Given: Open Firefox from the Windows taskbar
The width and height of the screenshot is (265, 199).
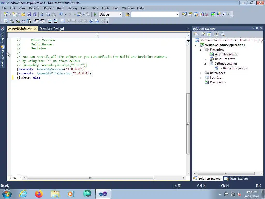Looking at the screenshot, I should click(x=39, y=194).
